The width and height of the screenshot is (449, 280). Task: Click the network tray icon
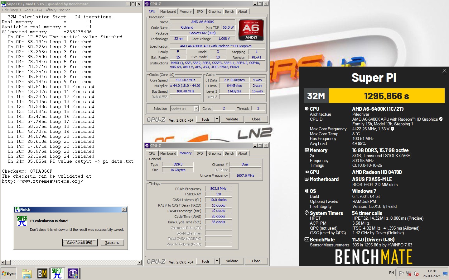[409, 273]
